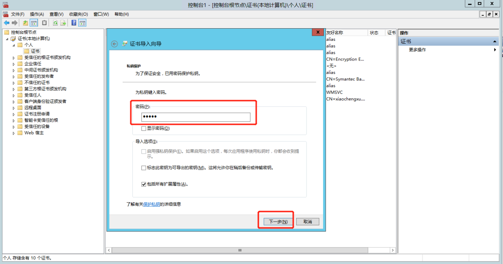Select the Web 宿主 folder icon
The height and width of the screenshot is (264, 503).
click(20, 133)
